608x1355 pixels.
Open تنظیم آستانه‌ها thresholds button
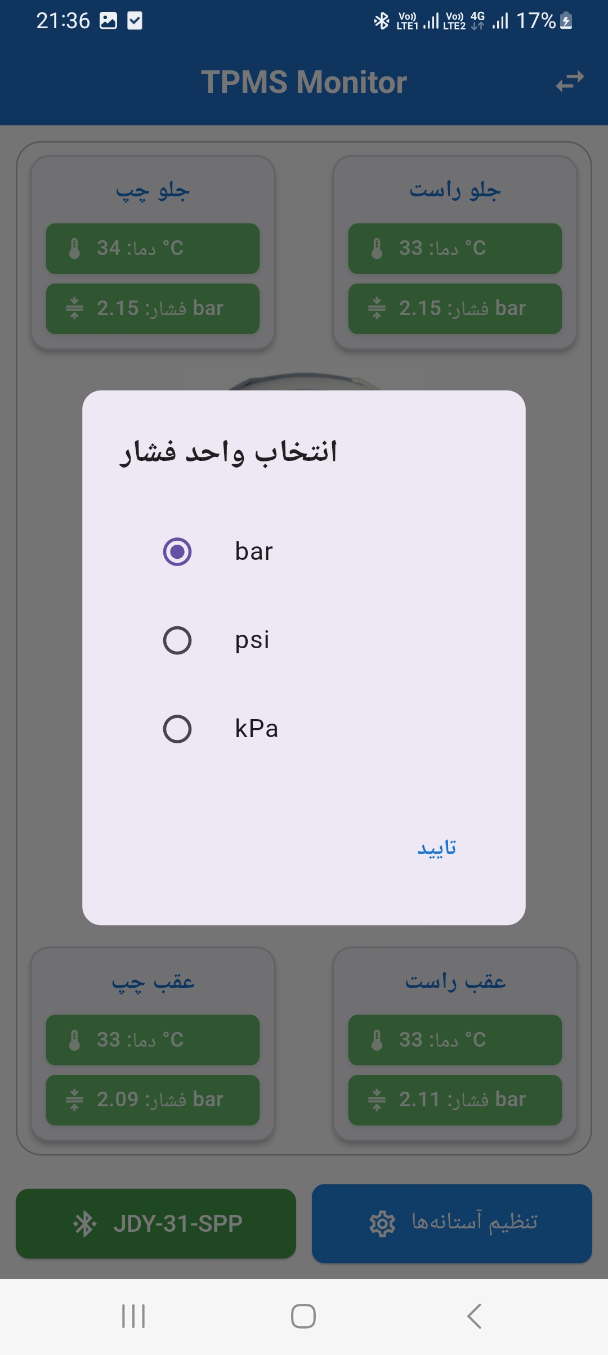[x=452, y=1223]
